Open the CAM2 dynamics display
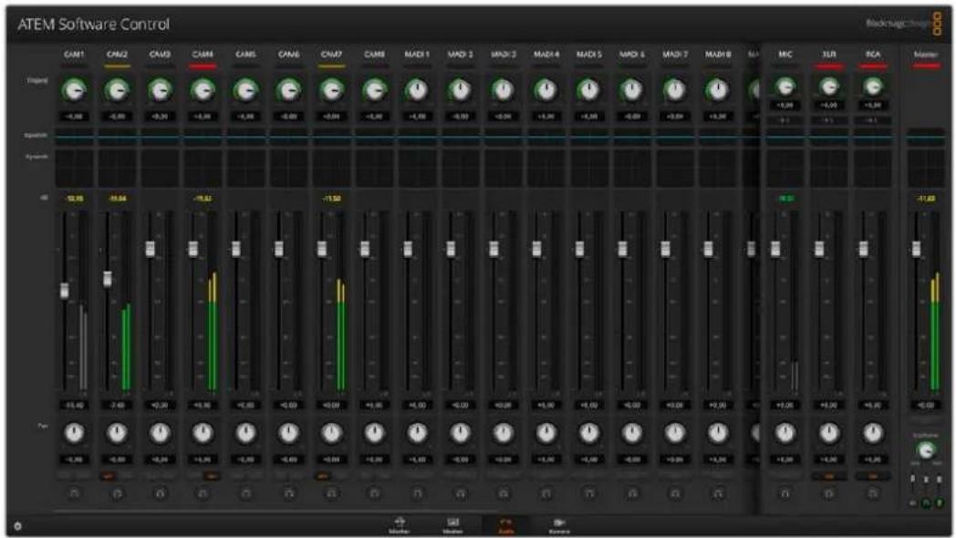 (117, 169)
